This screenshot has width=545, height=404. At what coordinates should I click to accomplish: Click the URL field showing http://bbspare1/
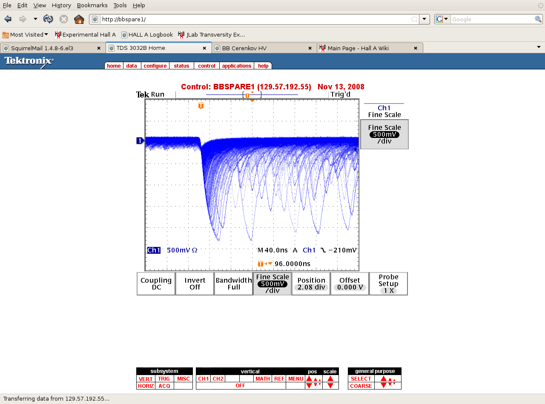coord(254,19)
